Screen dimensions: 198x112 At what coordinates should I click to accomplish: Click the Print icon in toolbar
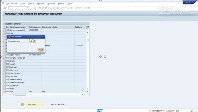[x=51, y=8]
